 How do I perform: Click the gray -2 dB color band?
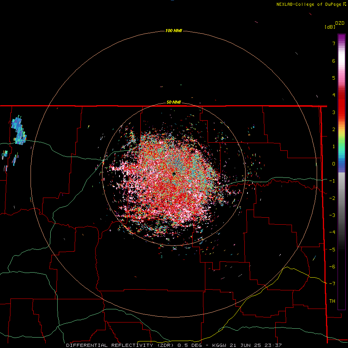click(341, 198)
